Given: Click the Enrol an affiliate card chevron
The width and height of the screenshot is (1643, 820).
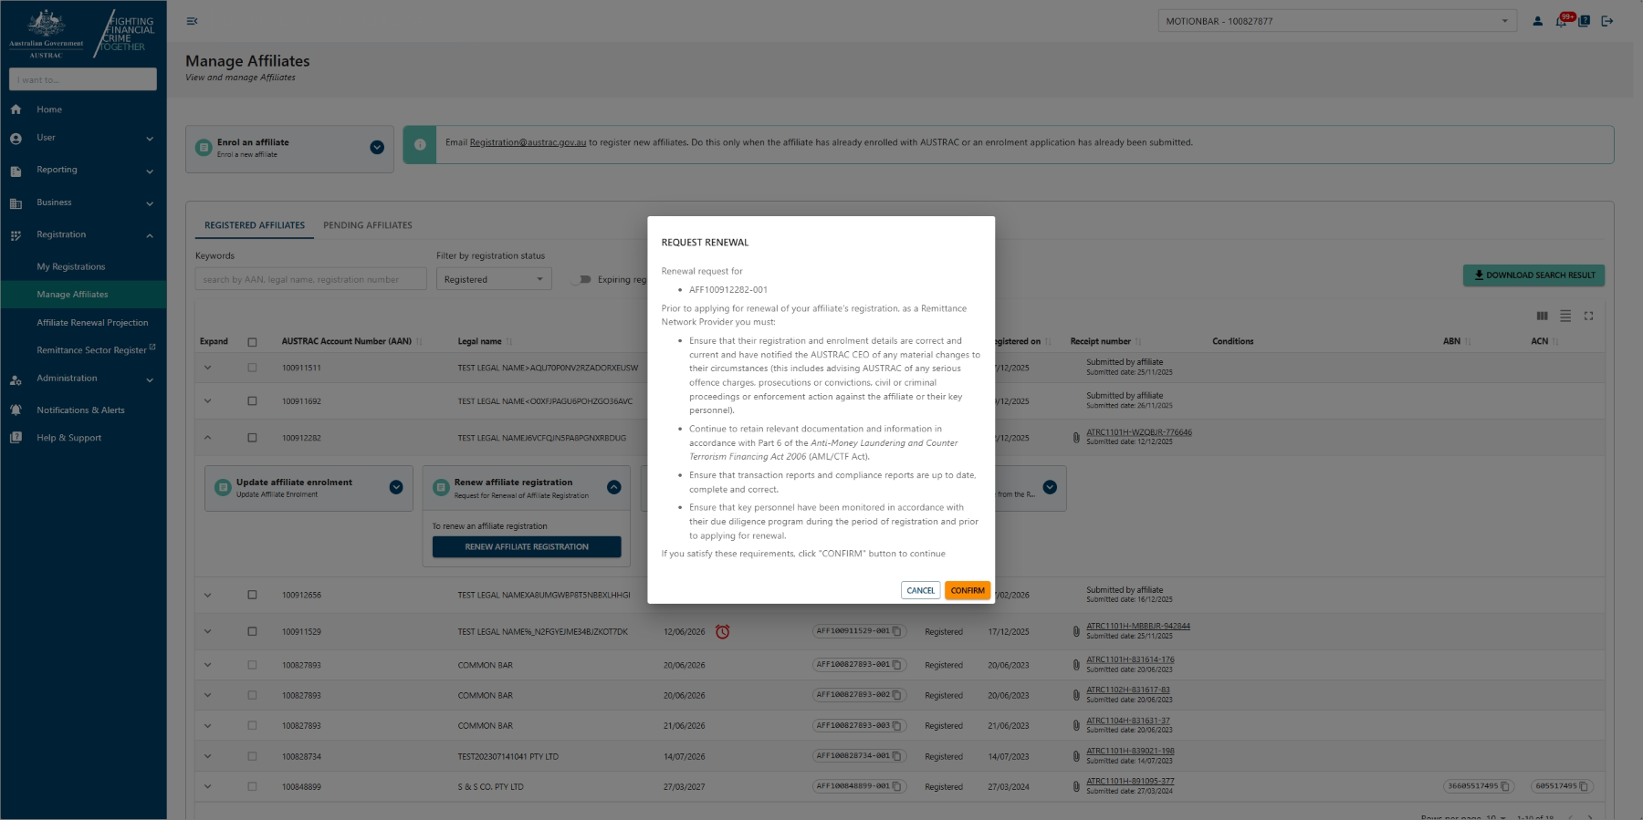Looking at the screenshot, I should [377, 148].
